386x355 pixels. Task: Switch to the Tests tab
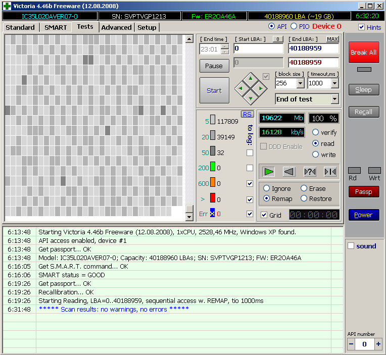pos(85,27)
